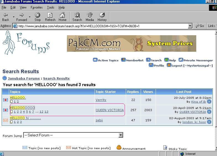Viewport: 217px width, 156px height.
Task: Open the forum Search link
Action: 156,60
